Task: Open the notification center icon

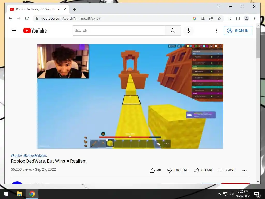Action: pyautogui.click(x=257, y=194)
